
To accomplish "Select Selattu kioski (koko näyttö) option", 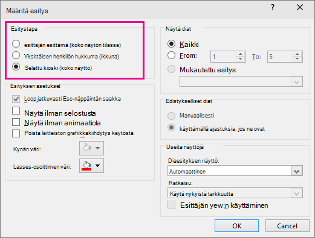I will point(16,67).
